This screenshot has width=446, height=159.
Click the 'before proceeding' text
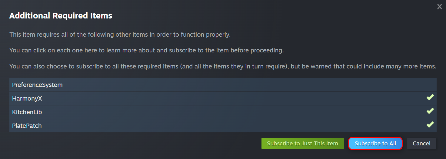[257, 51]
